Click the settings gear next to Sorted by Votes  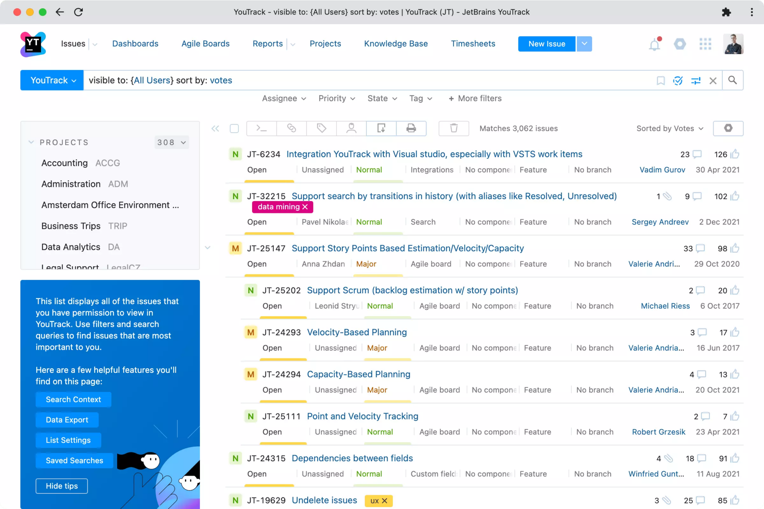(728, 128)
